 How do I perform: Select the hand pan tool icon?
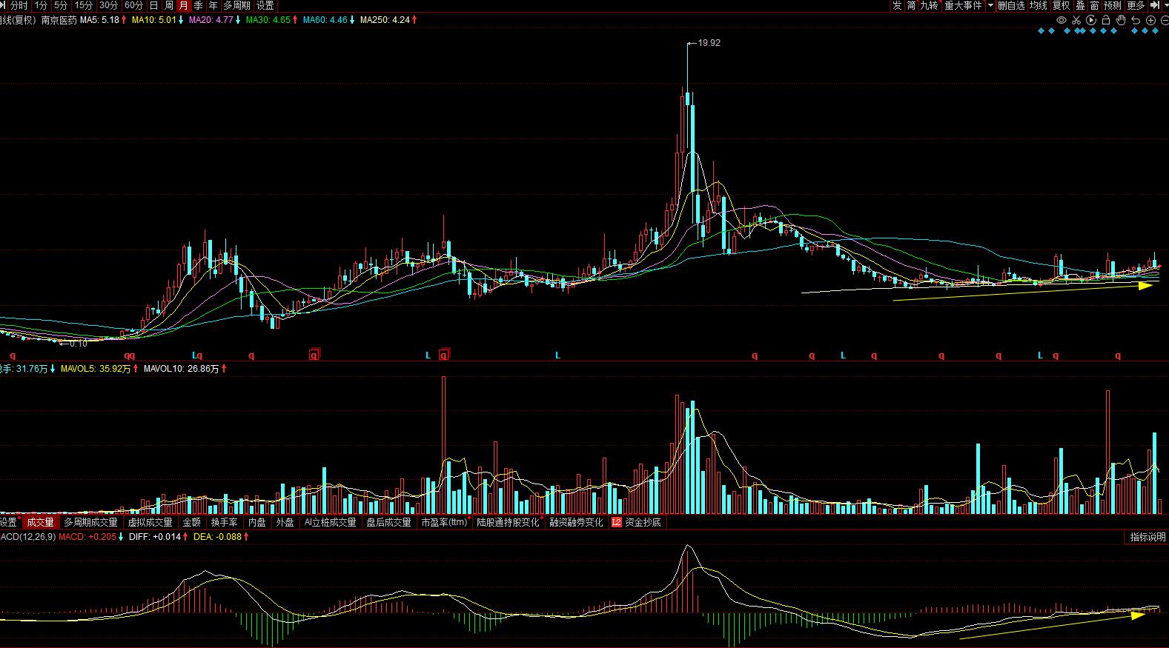point(1121,20)
